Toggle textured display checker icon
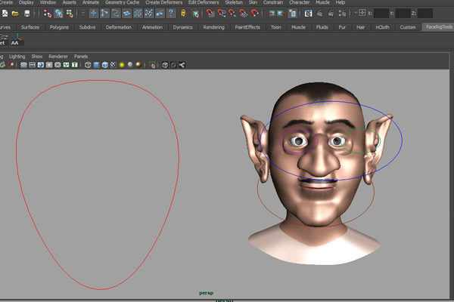The height and width of the screenshot is (302, 454). tap(113, 65)
